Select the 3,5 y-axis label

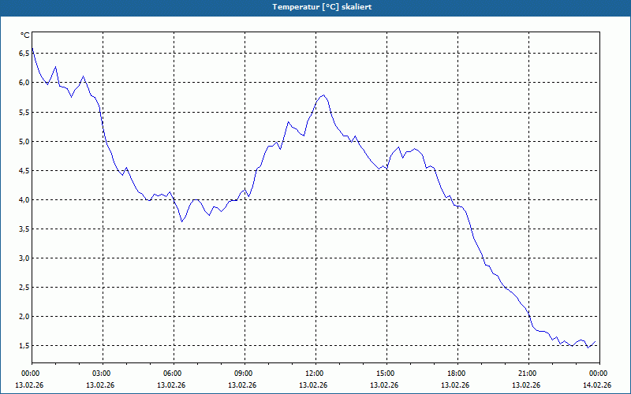(x=24, y=229)
